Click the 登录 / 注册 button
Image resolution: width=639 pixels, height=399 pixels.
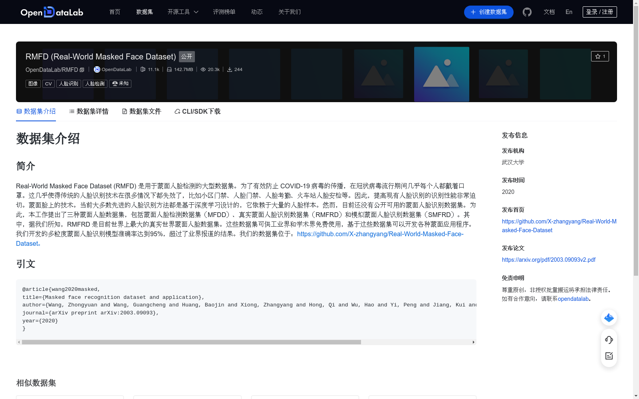click(x=600, y=12)
